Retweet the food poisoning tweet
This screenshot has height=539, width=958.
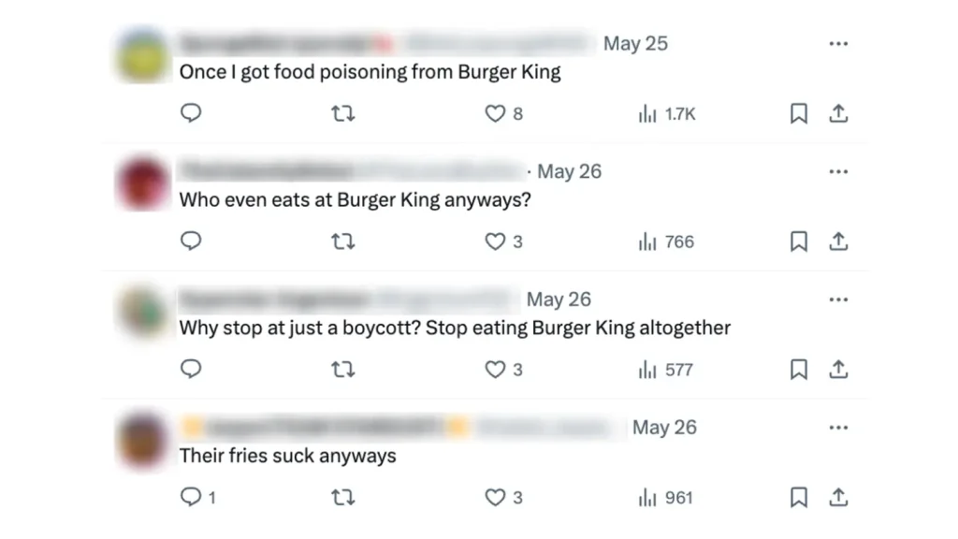[x=343, y=113]
